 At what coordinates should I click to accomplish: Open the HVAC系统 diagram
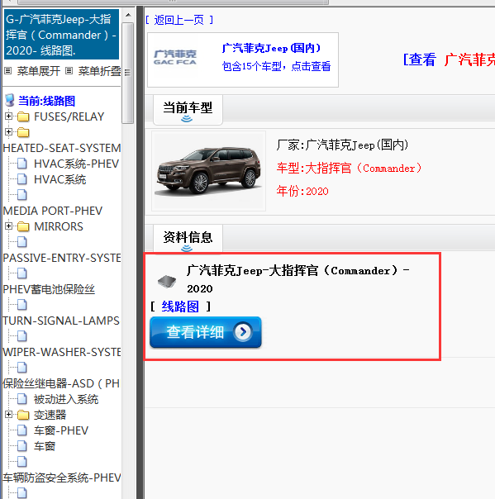point(59,179)
